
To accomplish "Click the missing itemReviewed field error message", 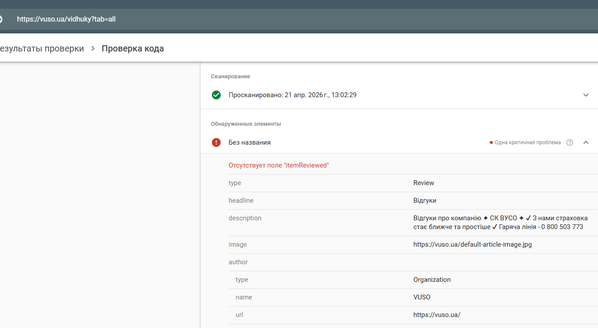I will 279,165.
